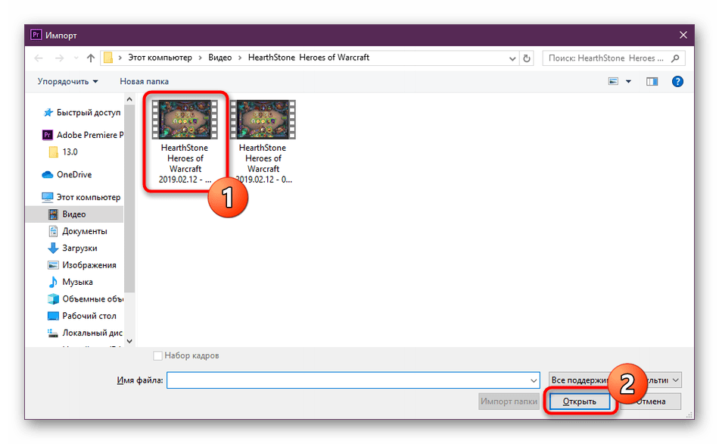Click the view mode icon
The width and height of the screenshot is (719, 444).
pyautogui.click(x=613, y=81)
